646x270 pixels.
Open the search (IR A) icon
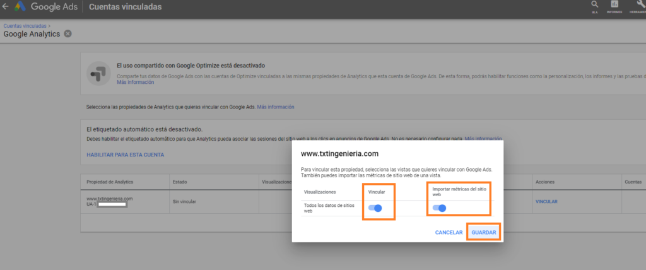pyautogui.click(x=594, y=4)
